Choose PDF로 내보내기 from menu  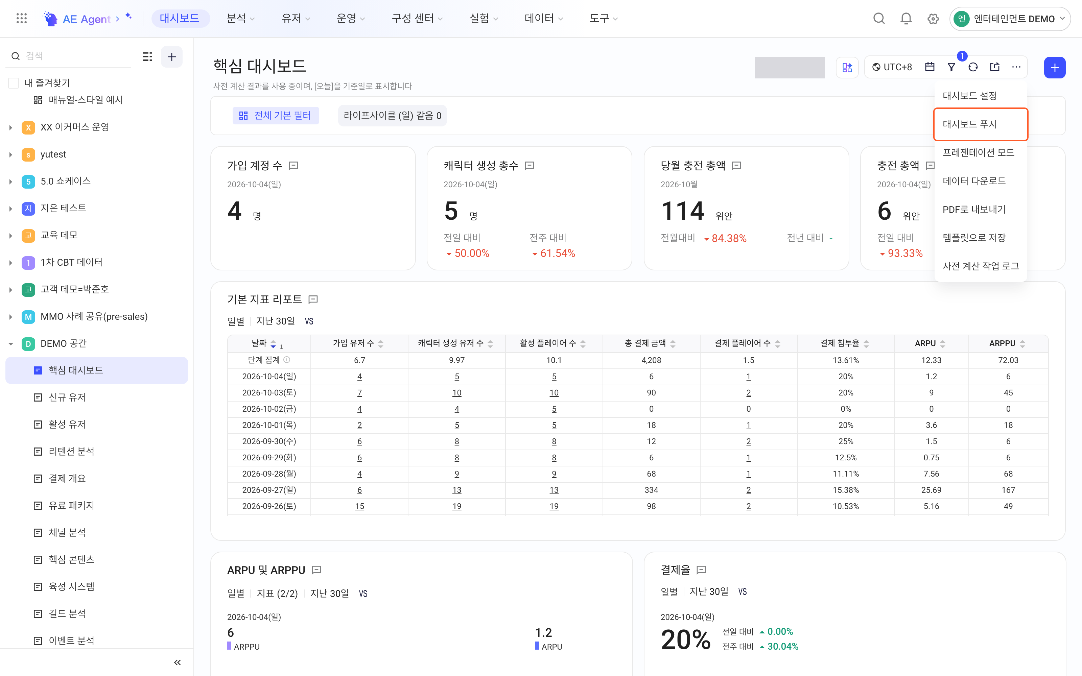tap(981, 209)
